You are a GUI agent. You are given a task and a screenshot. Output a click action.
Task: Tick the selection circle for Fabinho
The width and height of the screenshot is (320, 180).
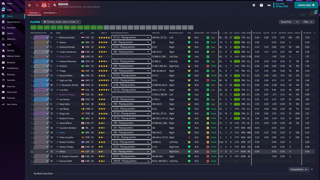pos(32,66)
